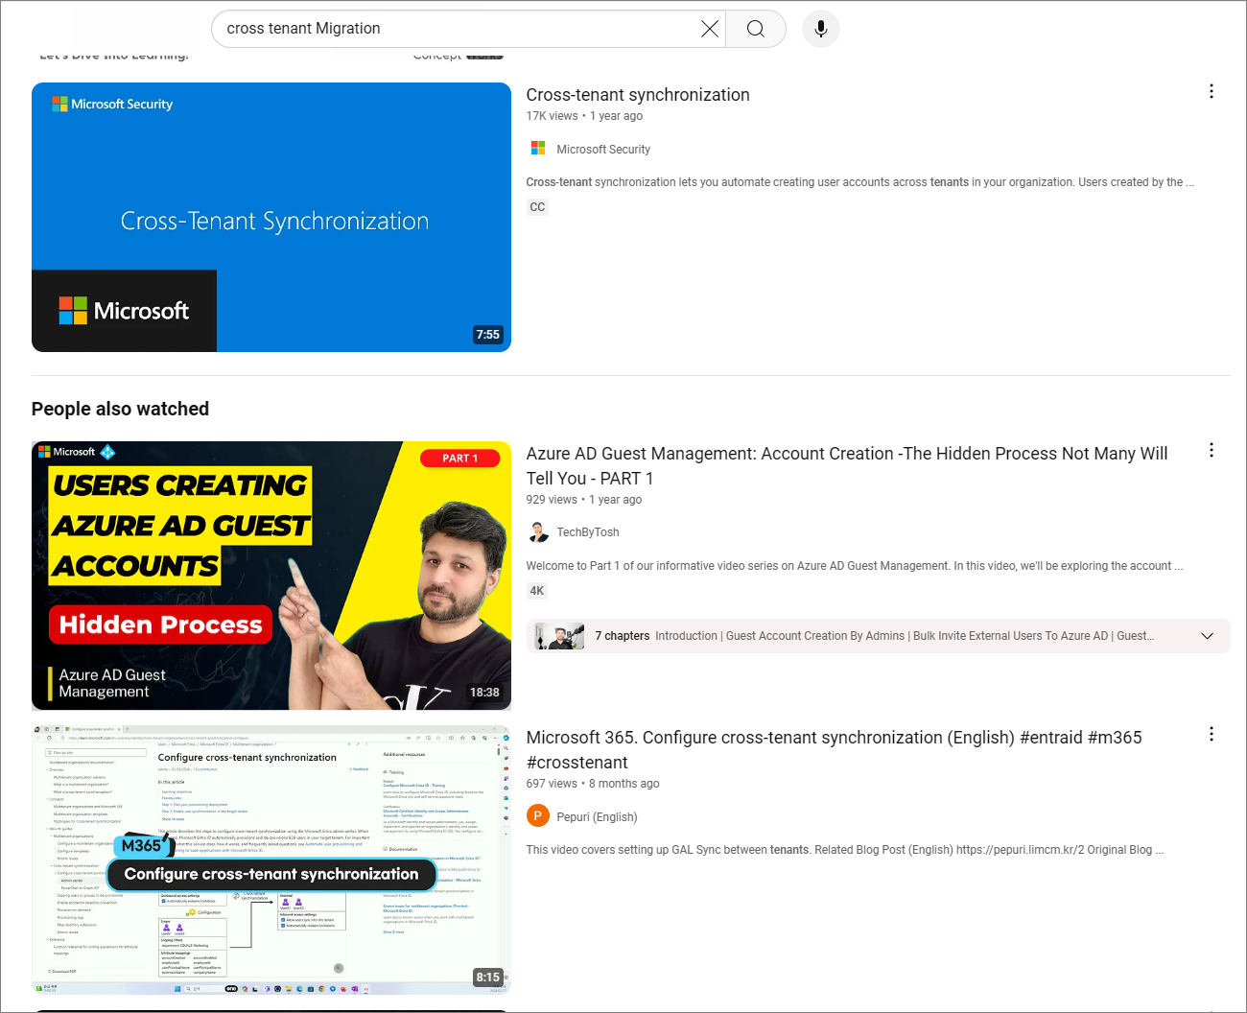Open more options for Cross-tenant synchronization video

point(1212,91)
